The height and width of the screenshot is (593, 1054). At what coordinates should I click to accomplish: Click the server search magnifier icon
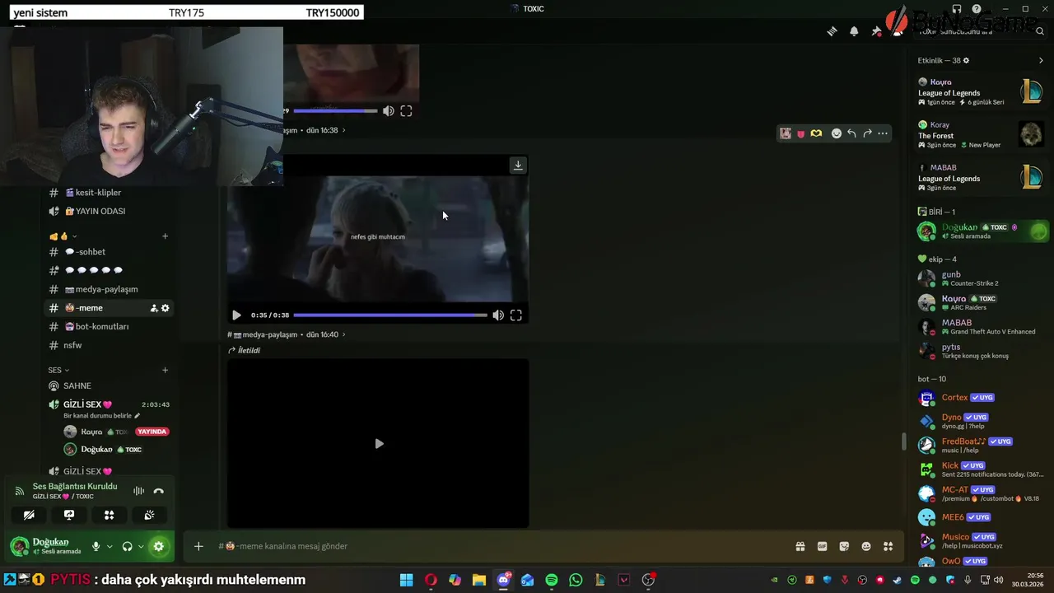[1040, 31]
